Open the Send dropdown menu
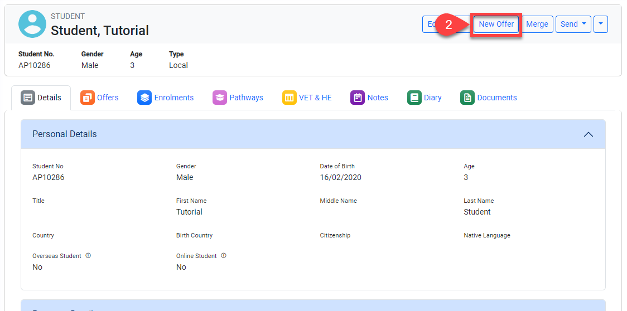 click(x=573, y=24)
